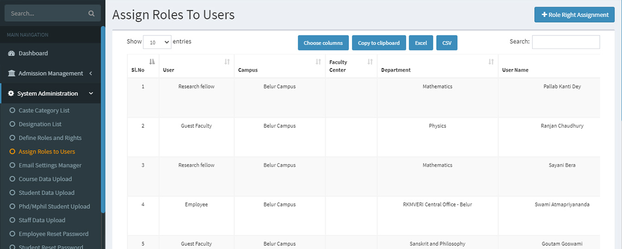This screenshot has width=622, height=249.
Task: Sort table by Sl.No column icon
Action: coord(152,62)
